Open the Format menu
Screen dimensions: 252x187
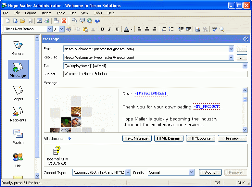pyautogui.click(x=31, y=13)
